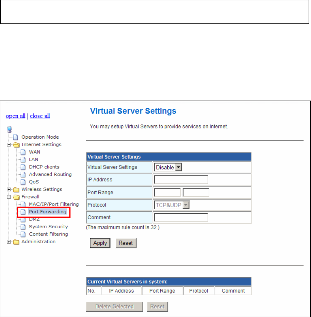Click the LAN page icon

[23, 159]
